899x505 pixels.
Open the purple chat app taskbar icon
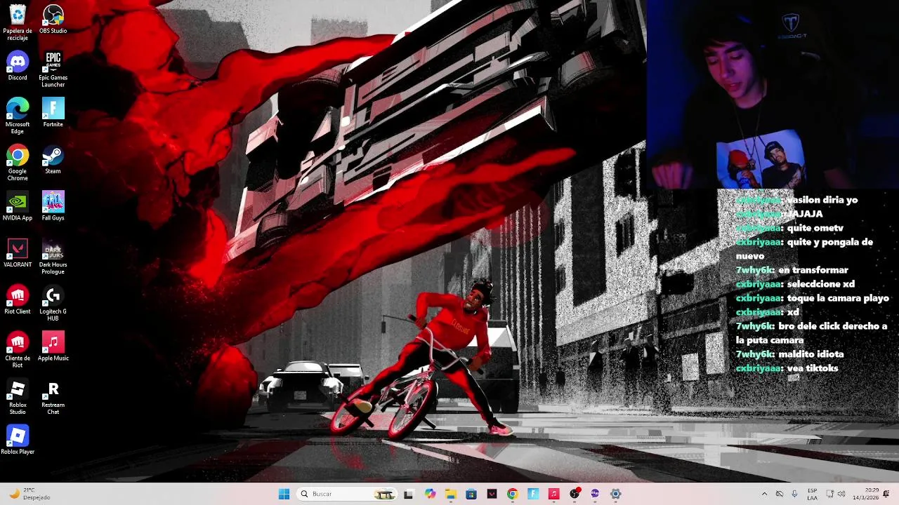(595, 494)
